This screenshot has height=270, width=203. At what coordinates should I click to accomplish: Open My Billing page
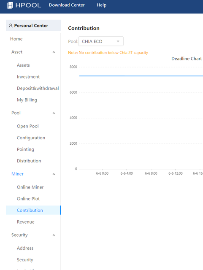[x=27, y=100]
